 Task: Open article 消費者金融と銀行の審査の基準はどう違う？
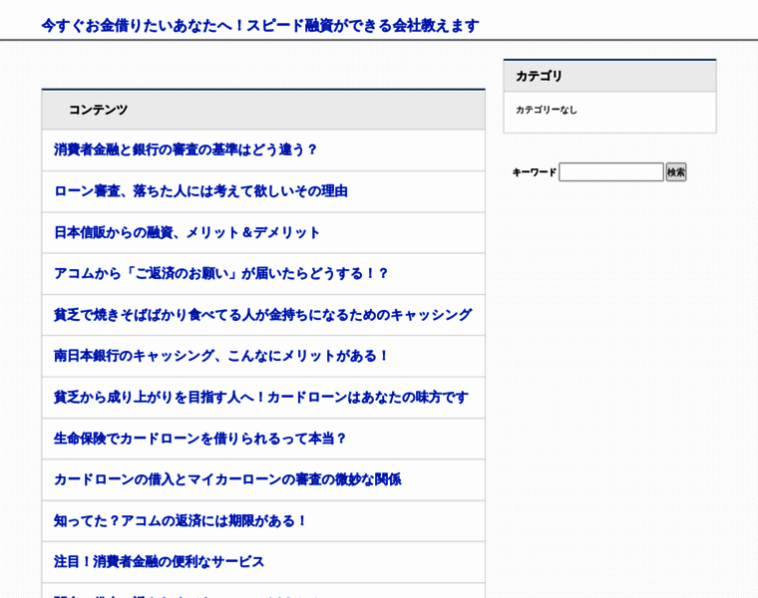186,149
